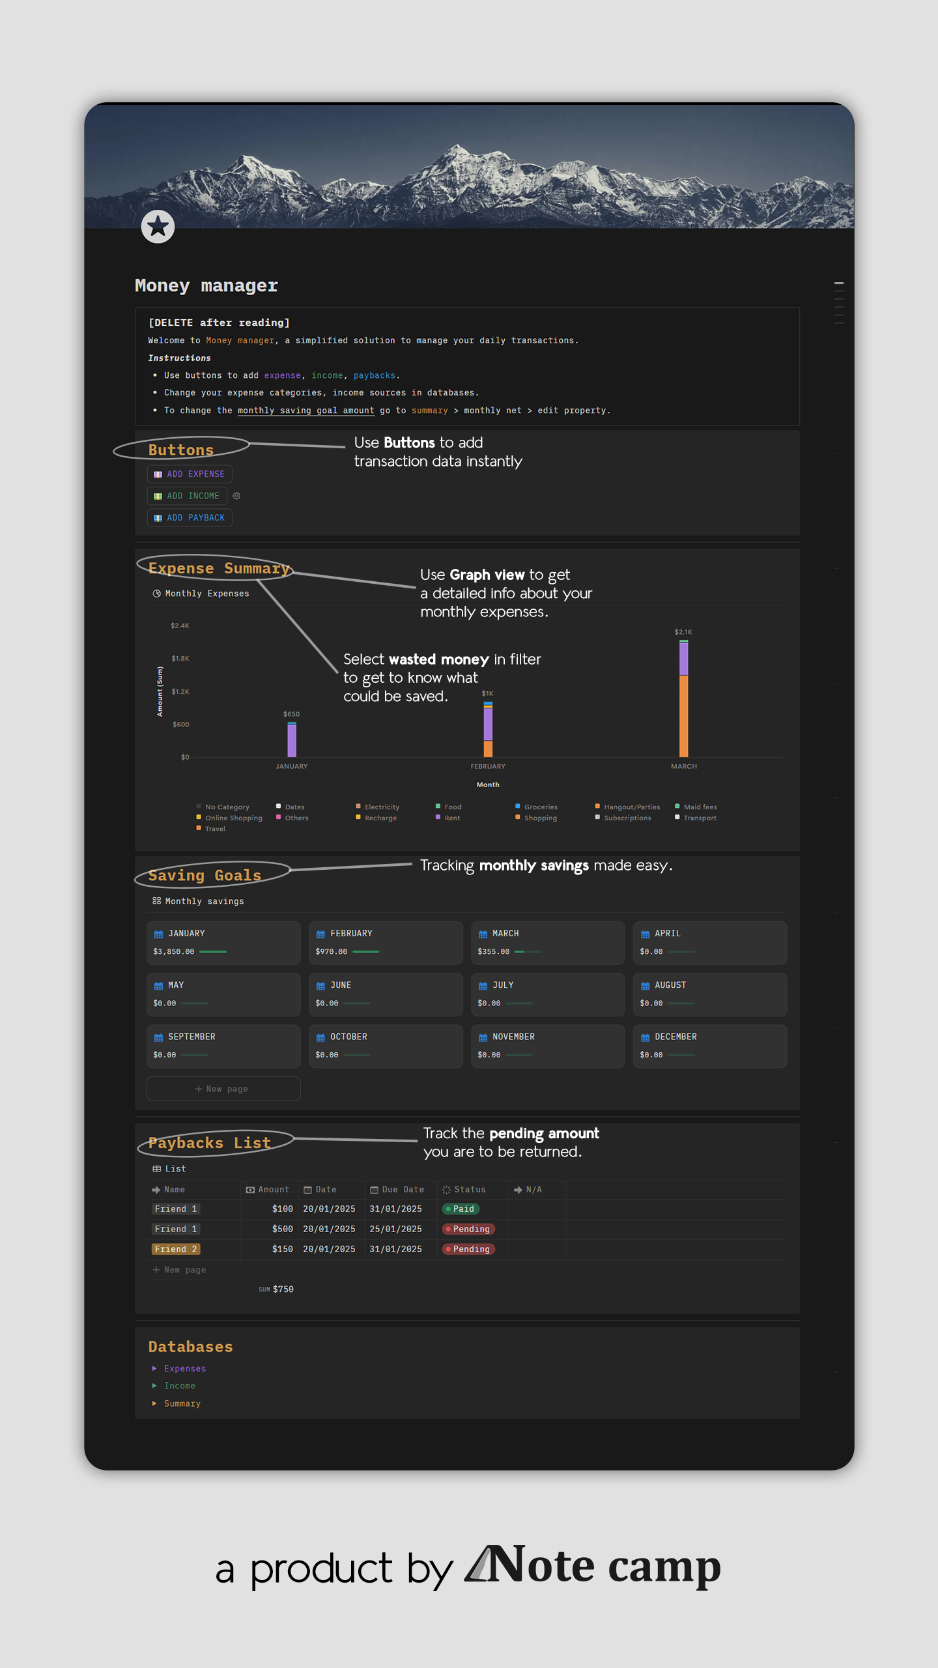Click the NOVEMBER calendar icon
The width and height of the screenshot is (938, 1668).
click(483, 1037)
